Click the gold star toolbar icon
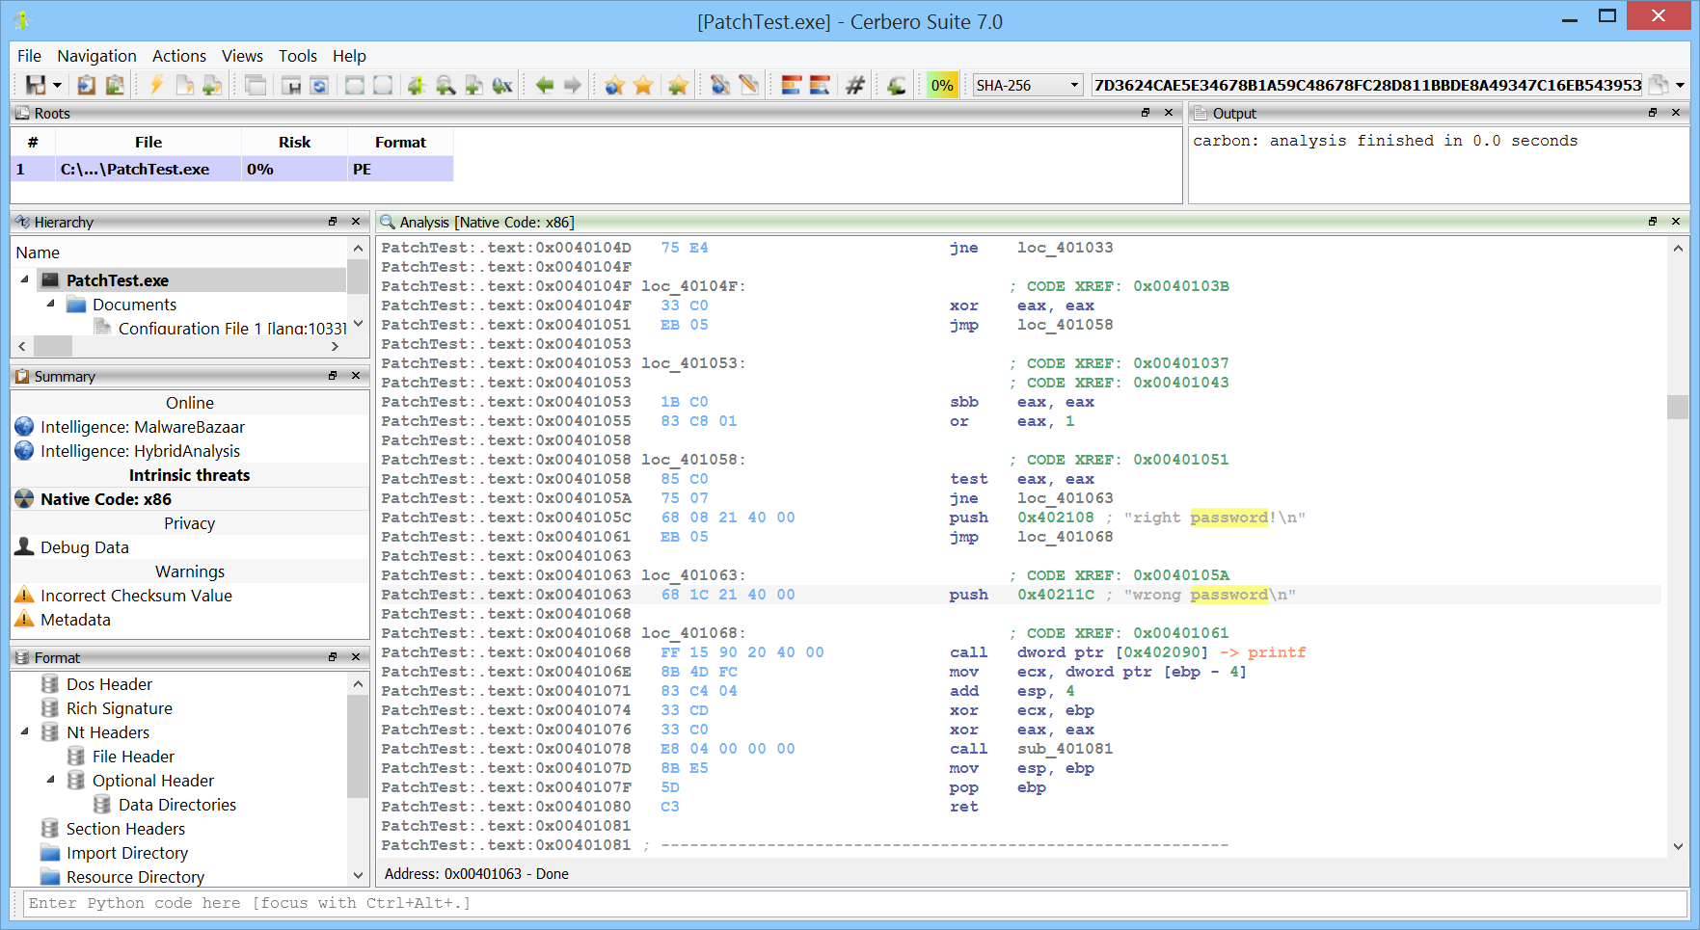This screenshot has height=930, width=1700. pyautogui.click(x=643, y=86)
